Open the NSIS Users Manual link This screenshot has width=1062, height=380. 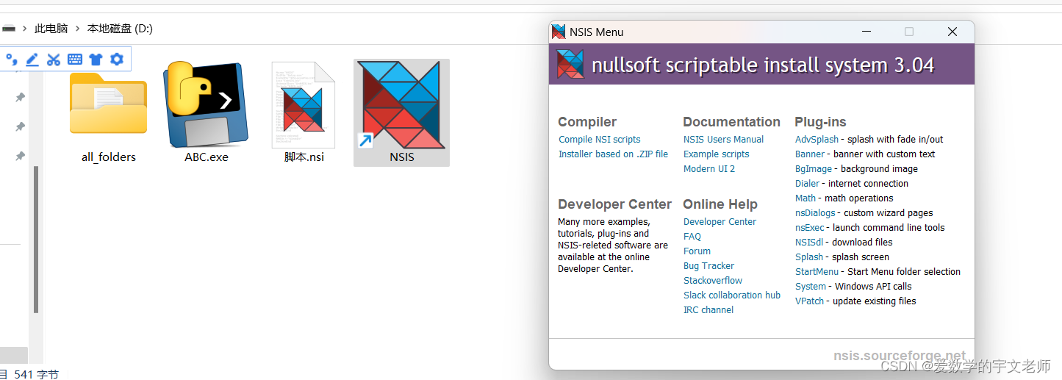click(x=723, y=140)
